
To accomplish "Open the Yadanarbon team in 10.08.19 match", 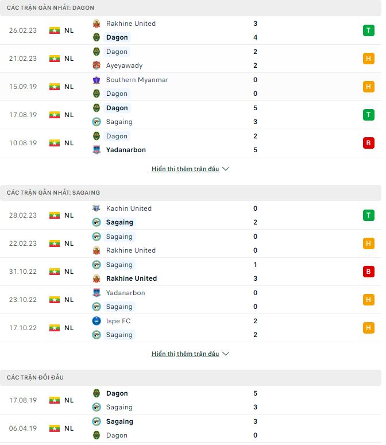I will click(126, 150).
